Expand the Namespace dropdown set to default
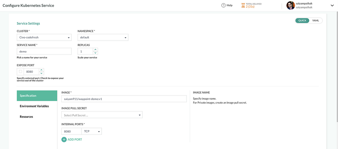The image size is (338, 149). (103, 37)
